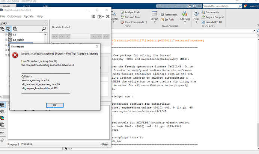The width and height of the screenshot is (259, 154).
Task: Select recordings process type icon
Action: [x=2, y=105]
